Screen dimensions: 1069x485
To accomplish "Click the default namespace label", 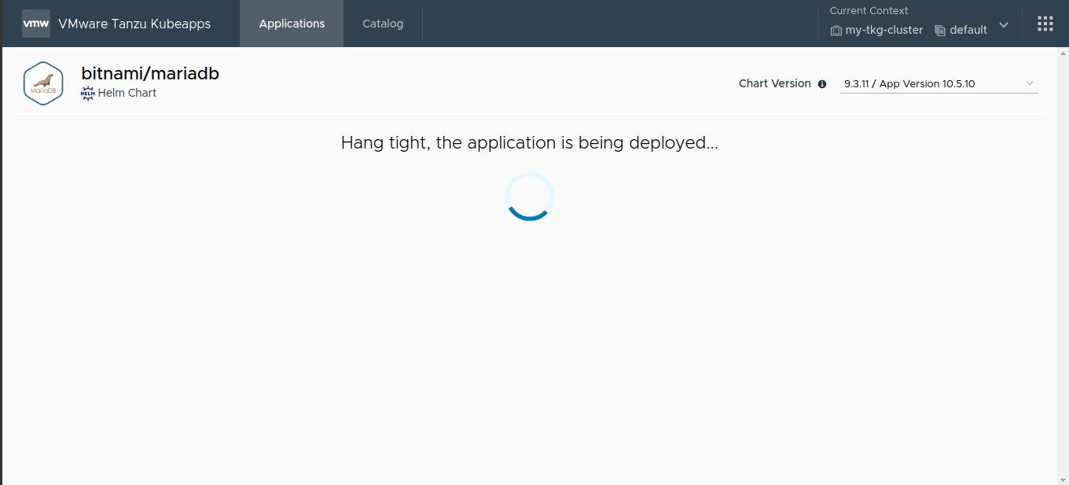I will click(x=968, y=30).
